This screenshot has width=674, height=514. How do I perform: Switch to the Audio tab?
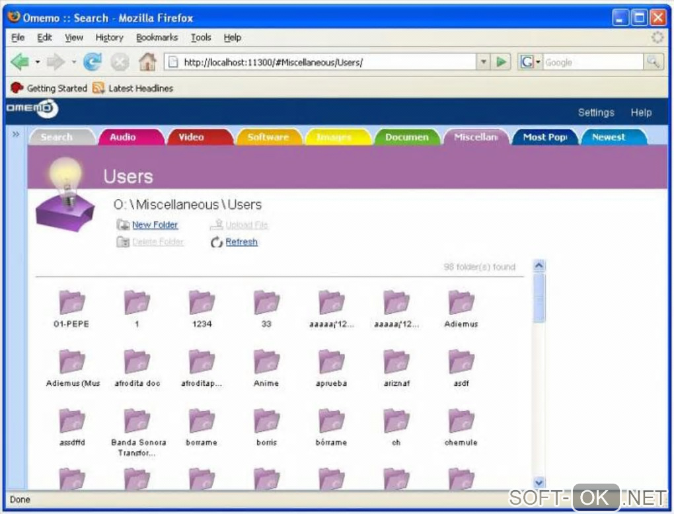pos(130,137)
